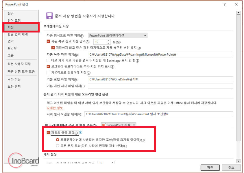The height and width of the screenshot is (173, 244).
Task: Open the 고급 options category
Action: pos(11,55)
